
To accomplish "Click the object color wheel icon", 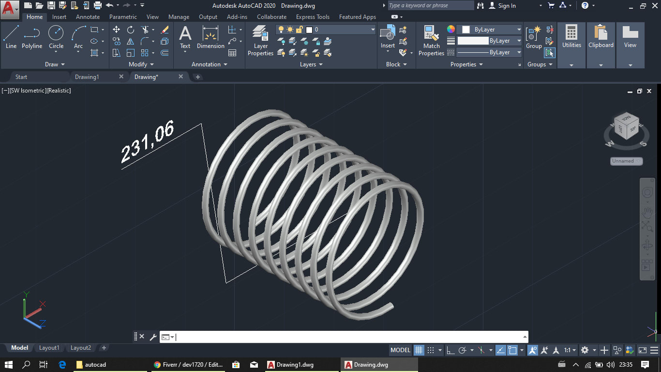I will click(451, 30).
